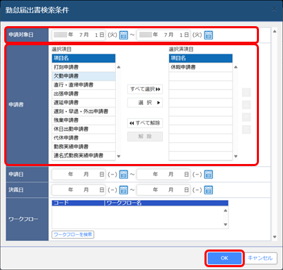Open calendar for 申請対象日 start date
The image size is (283, 270).
[124, 35]
